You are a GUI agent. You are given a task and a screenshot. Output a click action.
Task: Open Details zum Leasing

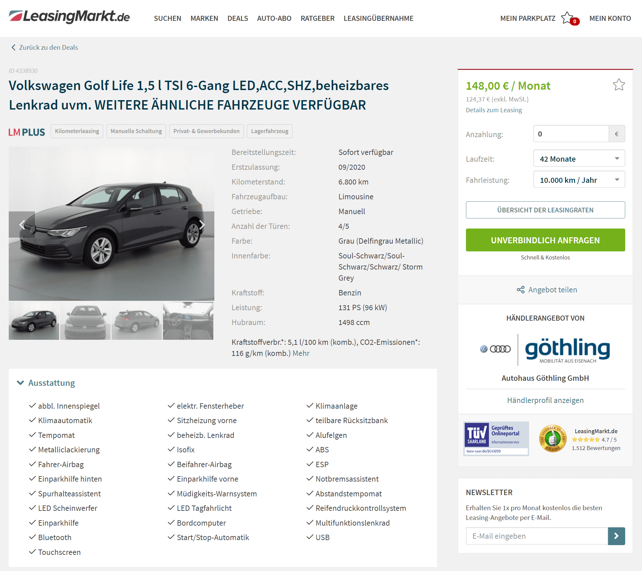point(494,110)
